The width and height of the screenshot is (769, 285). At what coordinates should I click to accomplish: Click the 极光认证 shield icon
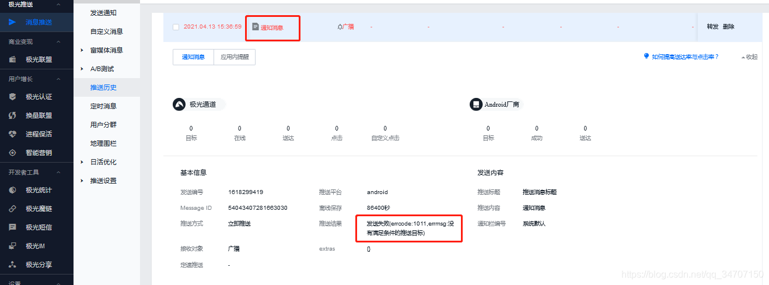coord(12,97)
